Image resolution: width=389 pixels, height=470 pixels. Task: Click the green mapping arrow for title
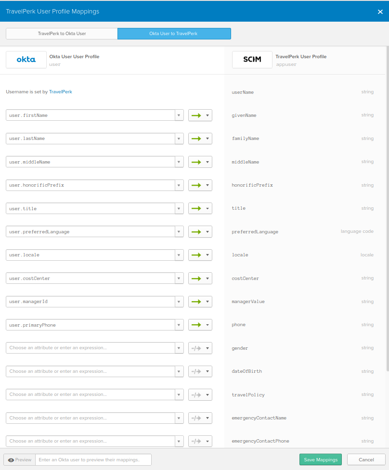coord(196,208)
